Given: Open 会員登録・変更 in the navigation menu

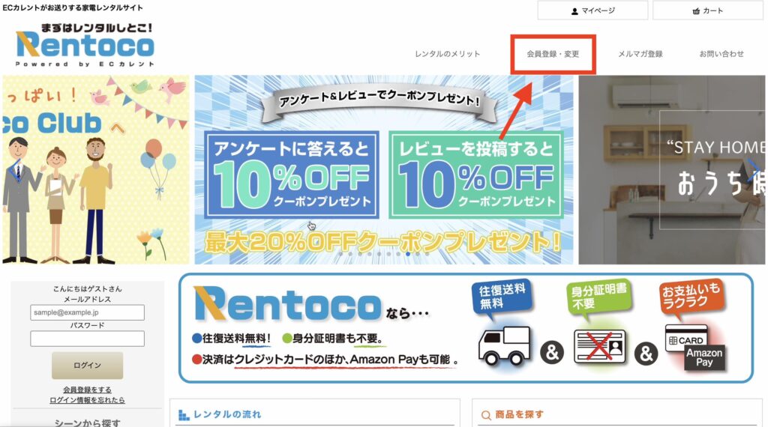Looking at the screenshot, I should pyautogui.click(x=553, y=54).
